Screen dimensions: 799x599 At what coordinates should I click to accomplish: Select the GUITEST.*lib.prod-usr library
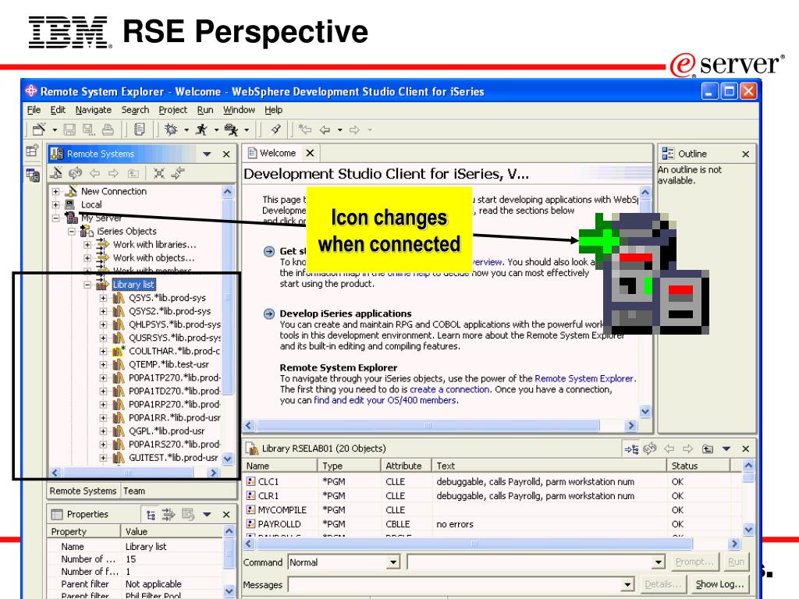[173, 457]
